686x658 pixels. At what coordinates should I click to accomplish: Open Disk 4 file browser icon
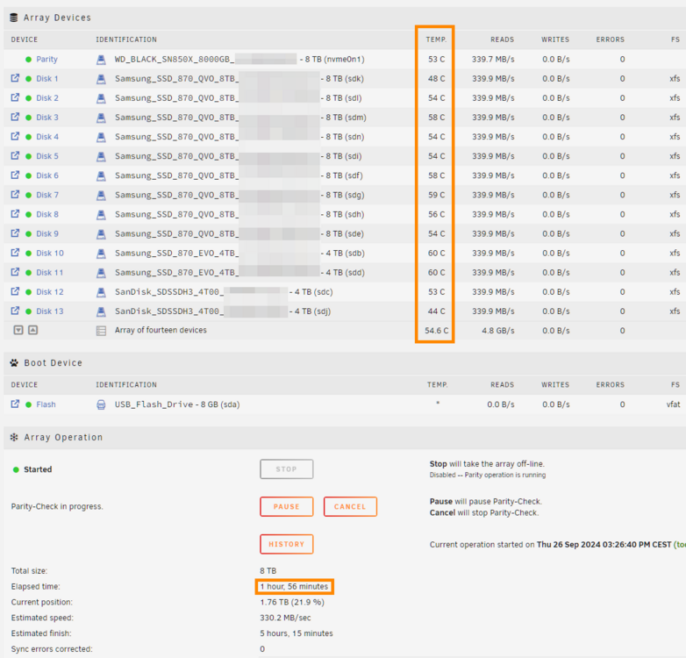coord(15,136)
